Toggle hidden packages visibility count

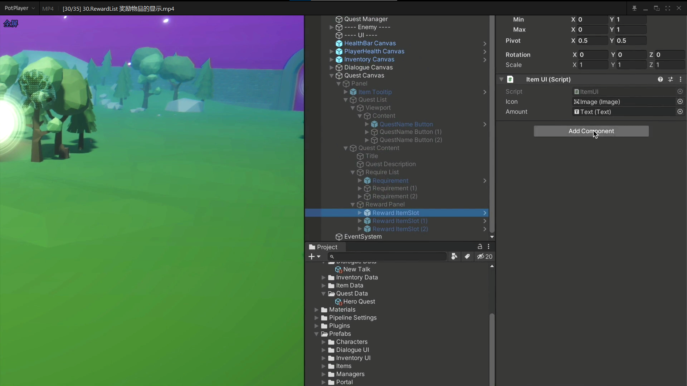[x=485, y=257]
